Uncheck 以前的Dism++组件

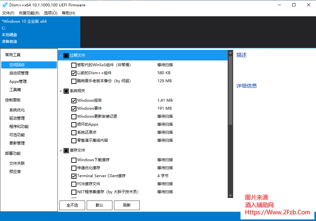[74, 73]
